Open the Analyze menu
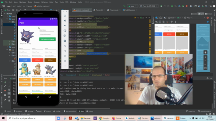This screenshot has height=121, width=216. (x=36, y=2)
